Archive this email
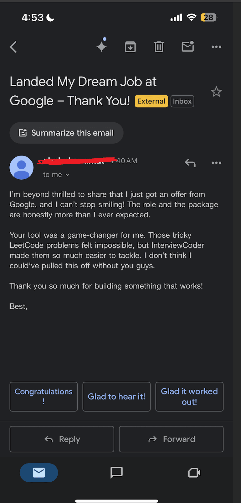 coord(130,47)
